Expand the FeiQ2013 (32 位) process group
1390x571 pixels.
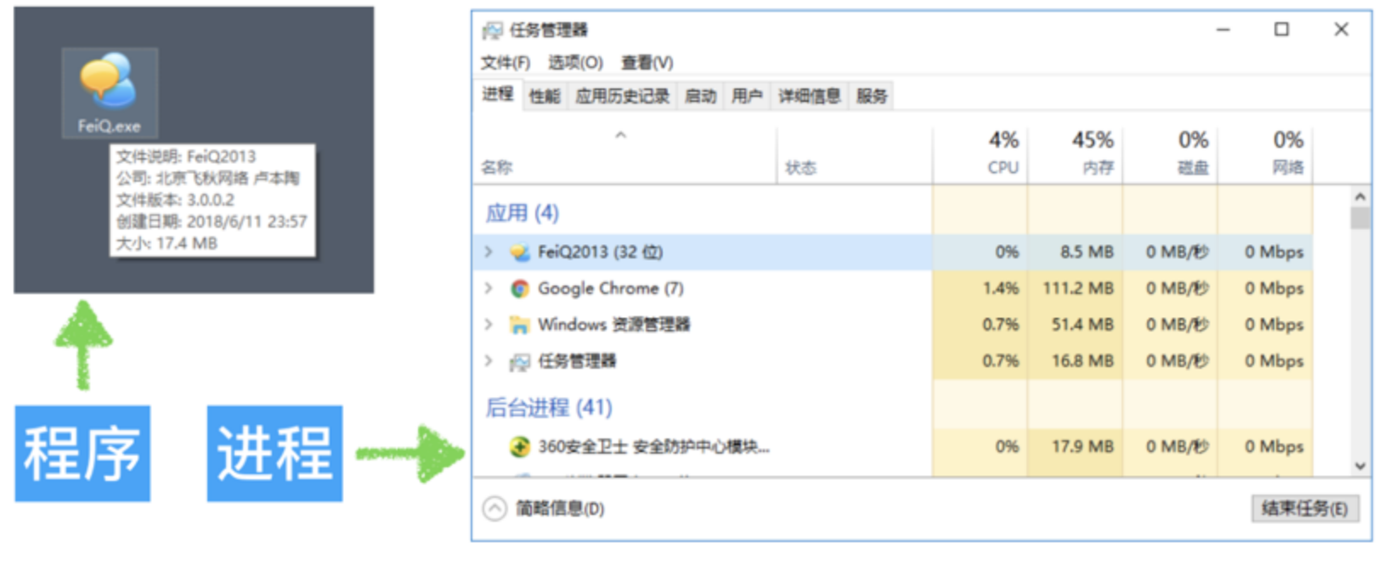point(489,252)
